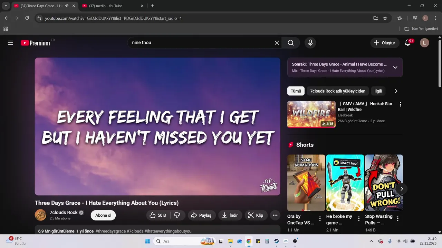The image size is (442, 248).
Task: Open Chrome tab search dropdown
Action: pyautogui.click(x=6, y=6)
